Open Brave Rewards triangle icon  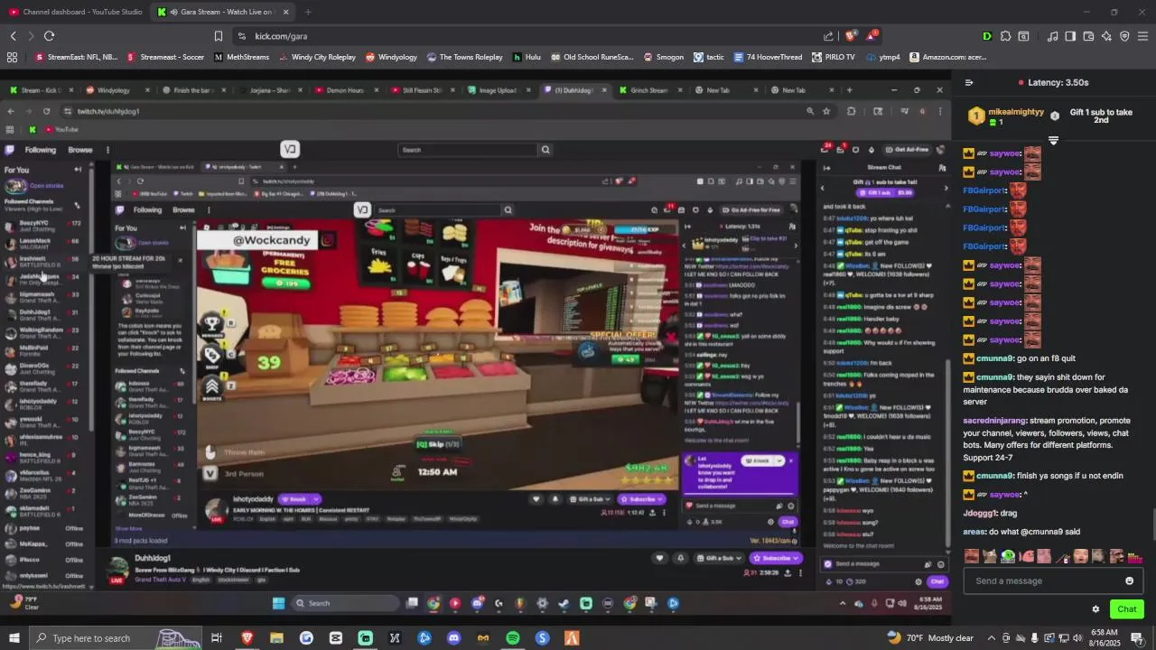(x=872, y=35)
